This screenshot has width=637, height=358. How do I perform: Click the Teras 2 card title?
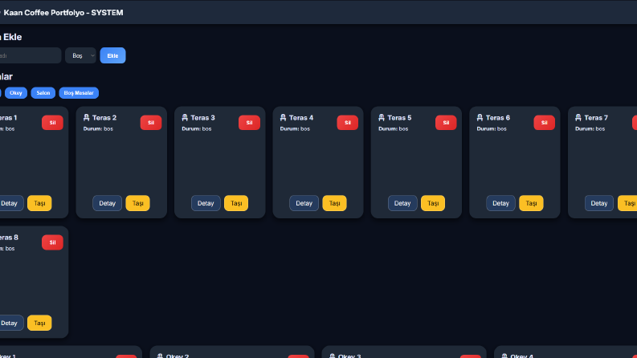[x=104, y=118]
